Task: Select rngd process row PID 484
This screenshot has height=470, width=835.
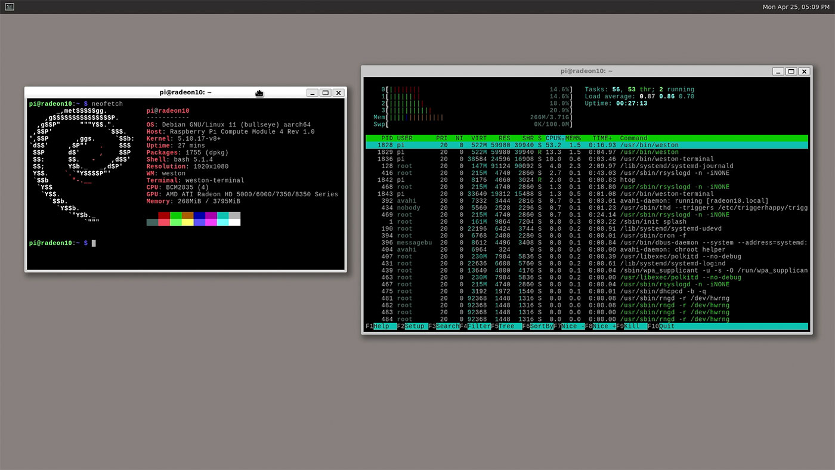Action: click(587, 320)
